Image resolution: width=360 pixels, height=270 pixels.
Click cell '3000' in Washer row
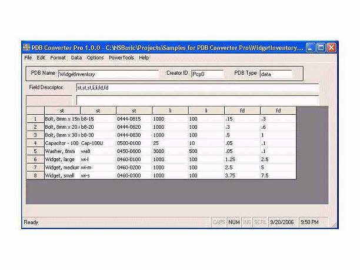click(x=171, y=151)
